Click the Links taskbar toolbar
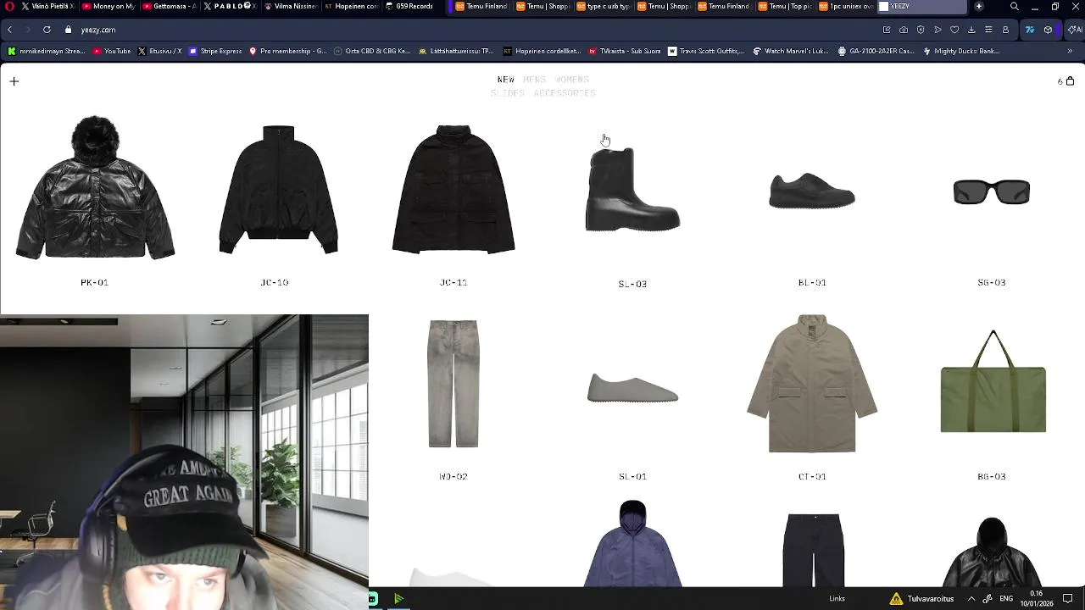 pyautogui.click(x=837, y=598)
